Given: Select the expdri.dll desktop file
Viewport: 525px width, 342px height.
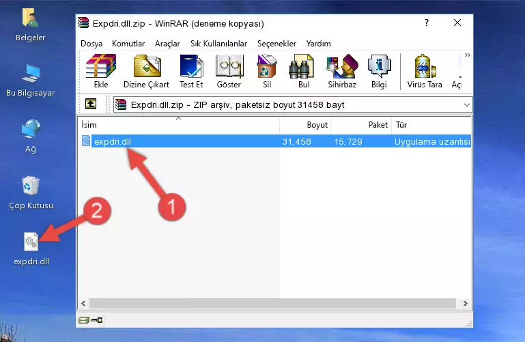Looking at the screenshot, I should [31, 249].
